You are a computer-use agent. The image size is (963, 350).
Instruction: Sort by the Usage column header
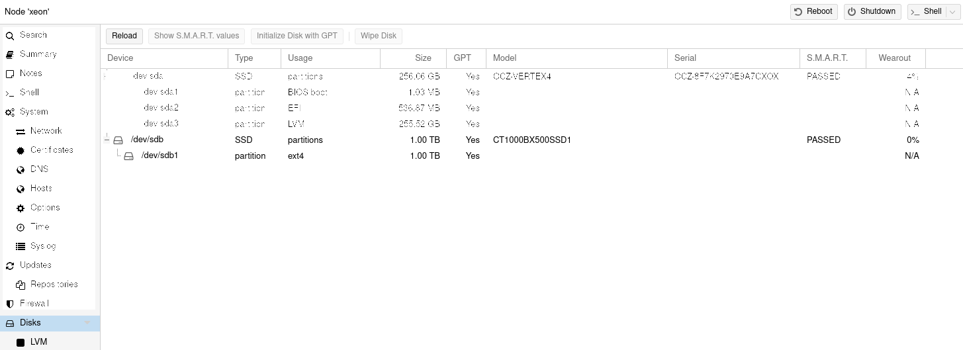(x=331, y=58)
